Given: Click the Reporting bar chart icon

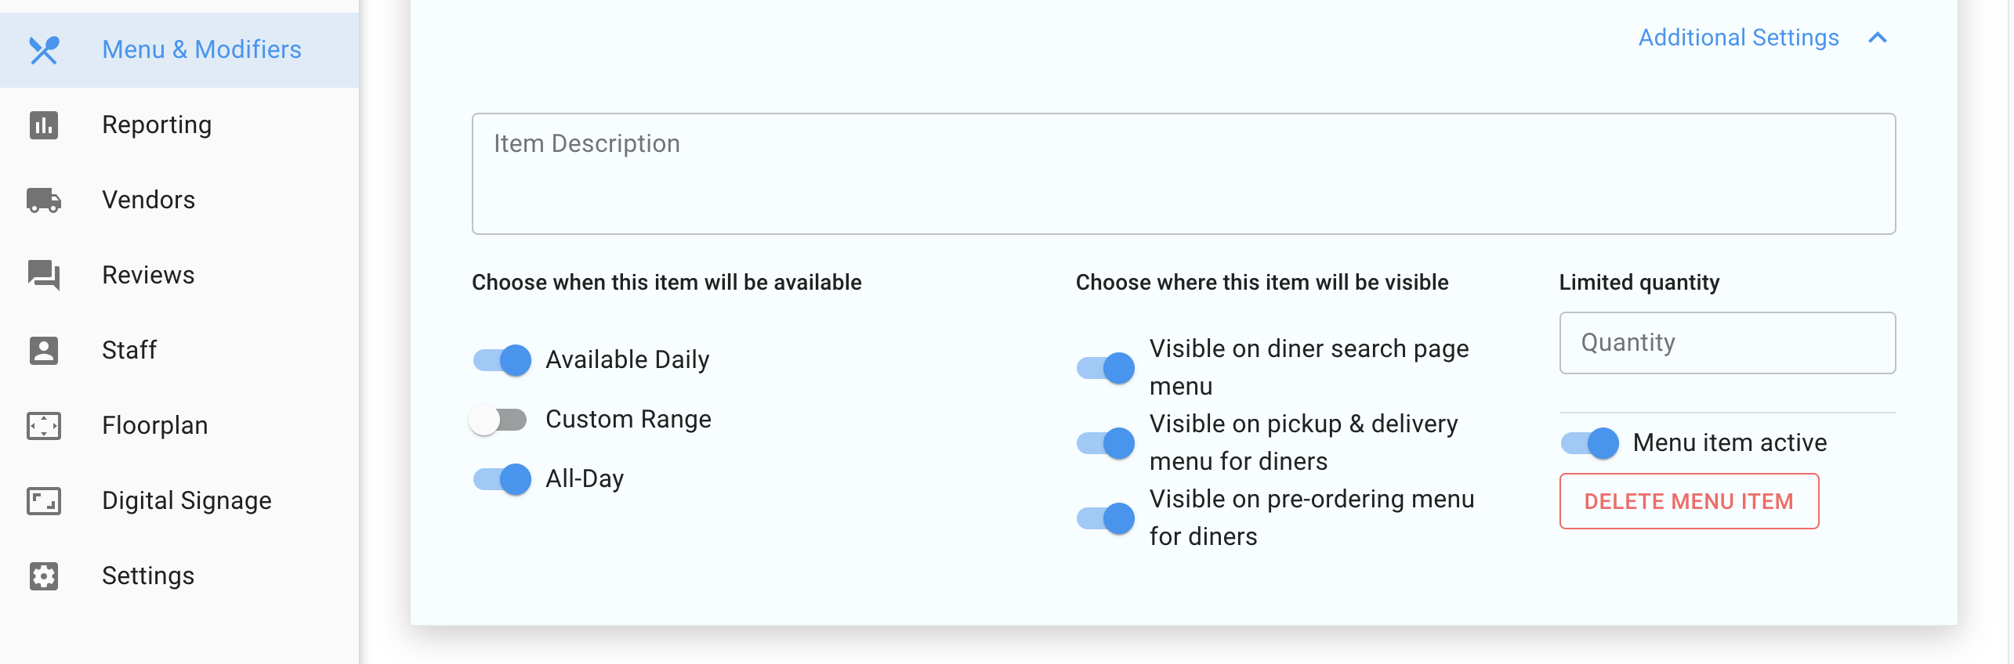Looking at the screenshot, I should [x=44, y=125].
